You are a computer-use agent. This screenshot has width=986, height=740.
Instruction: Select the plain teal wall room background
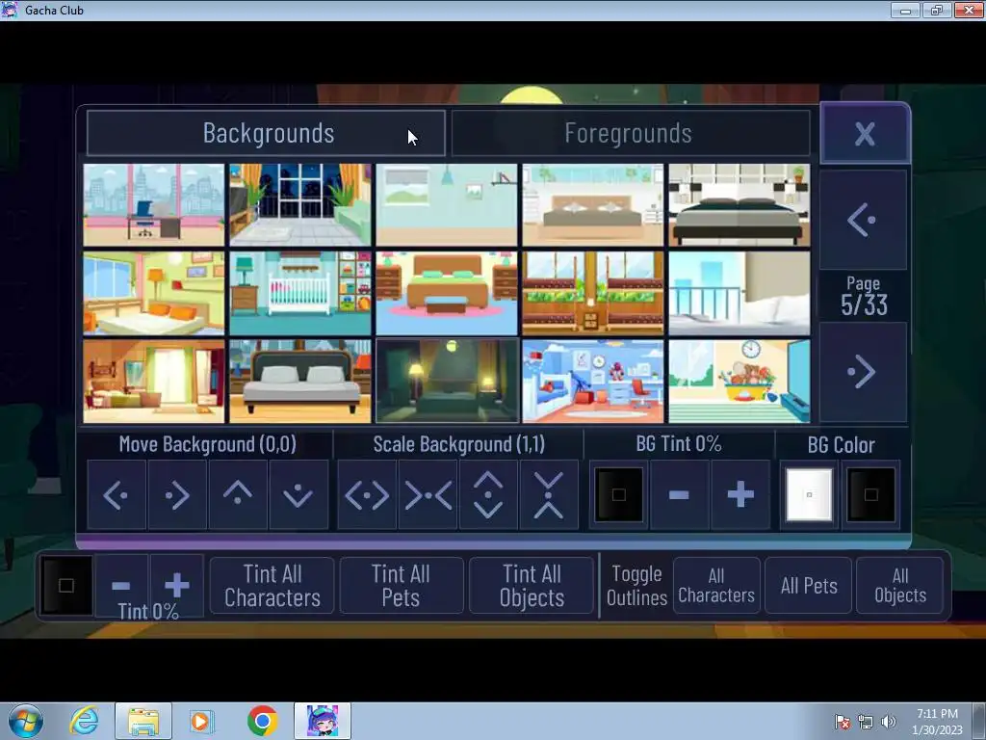coord(447,205)
